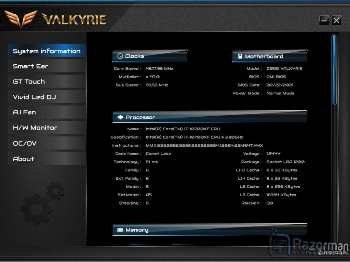Open the System information page
350x262 pixels.
coord(46,51)
